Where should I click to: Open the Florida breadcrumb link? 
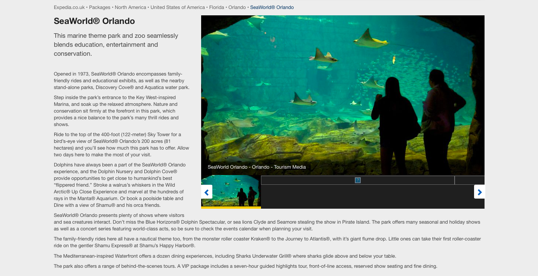(217, 7)
